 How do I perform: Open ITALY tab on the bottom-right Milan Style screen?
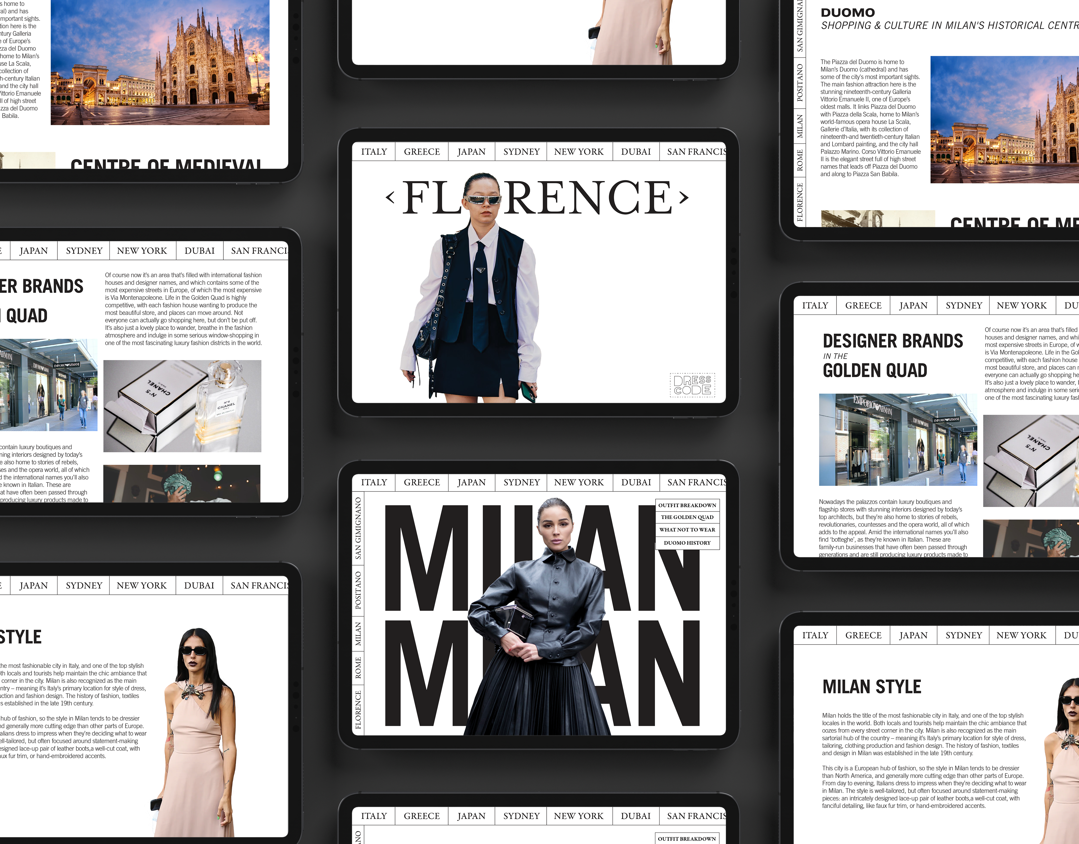click(815, 636)
